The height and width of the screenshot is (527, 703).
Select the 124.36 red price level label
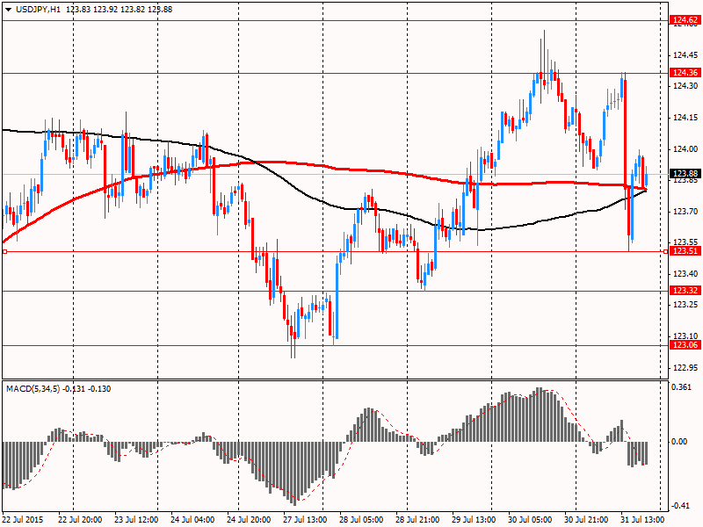coord(685,73)
